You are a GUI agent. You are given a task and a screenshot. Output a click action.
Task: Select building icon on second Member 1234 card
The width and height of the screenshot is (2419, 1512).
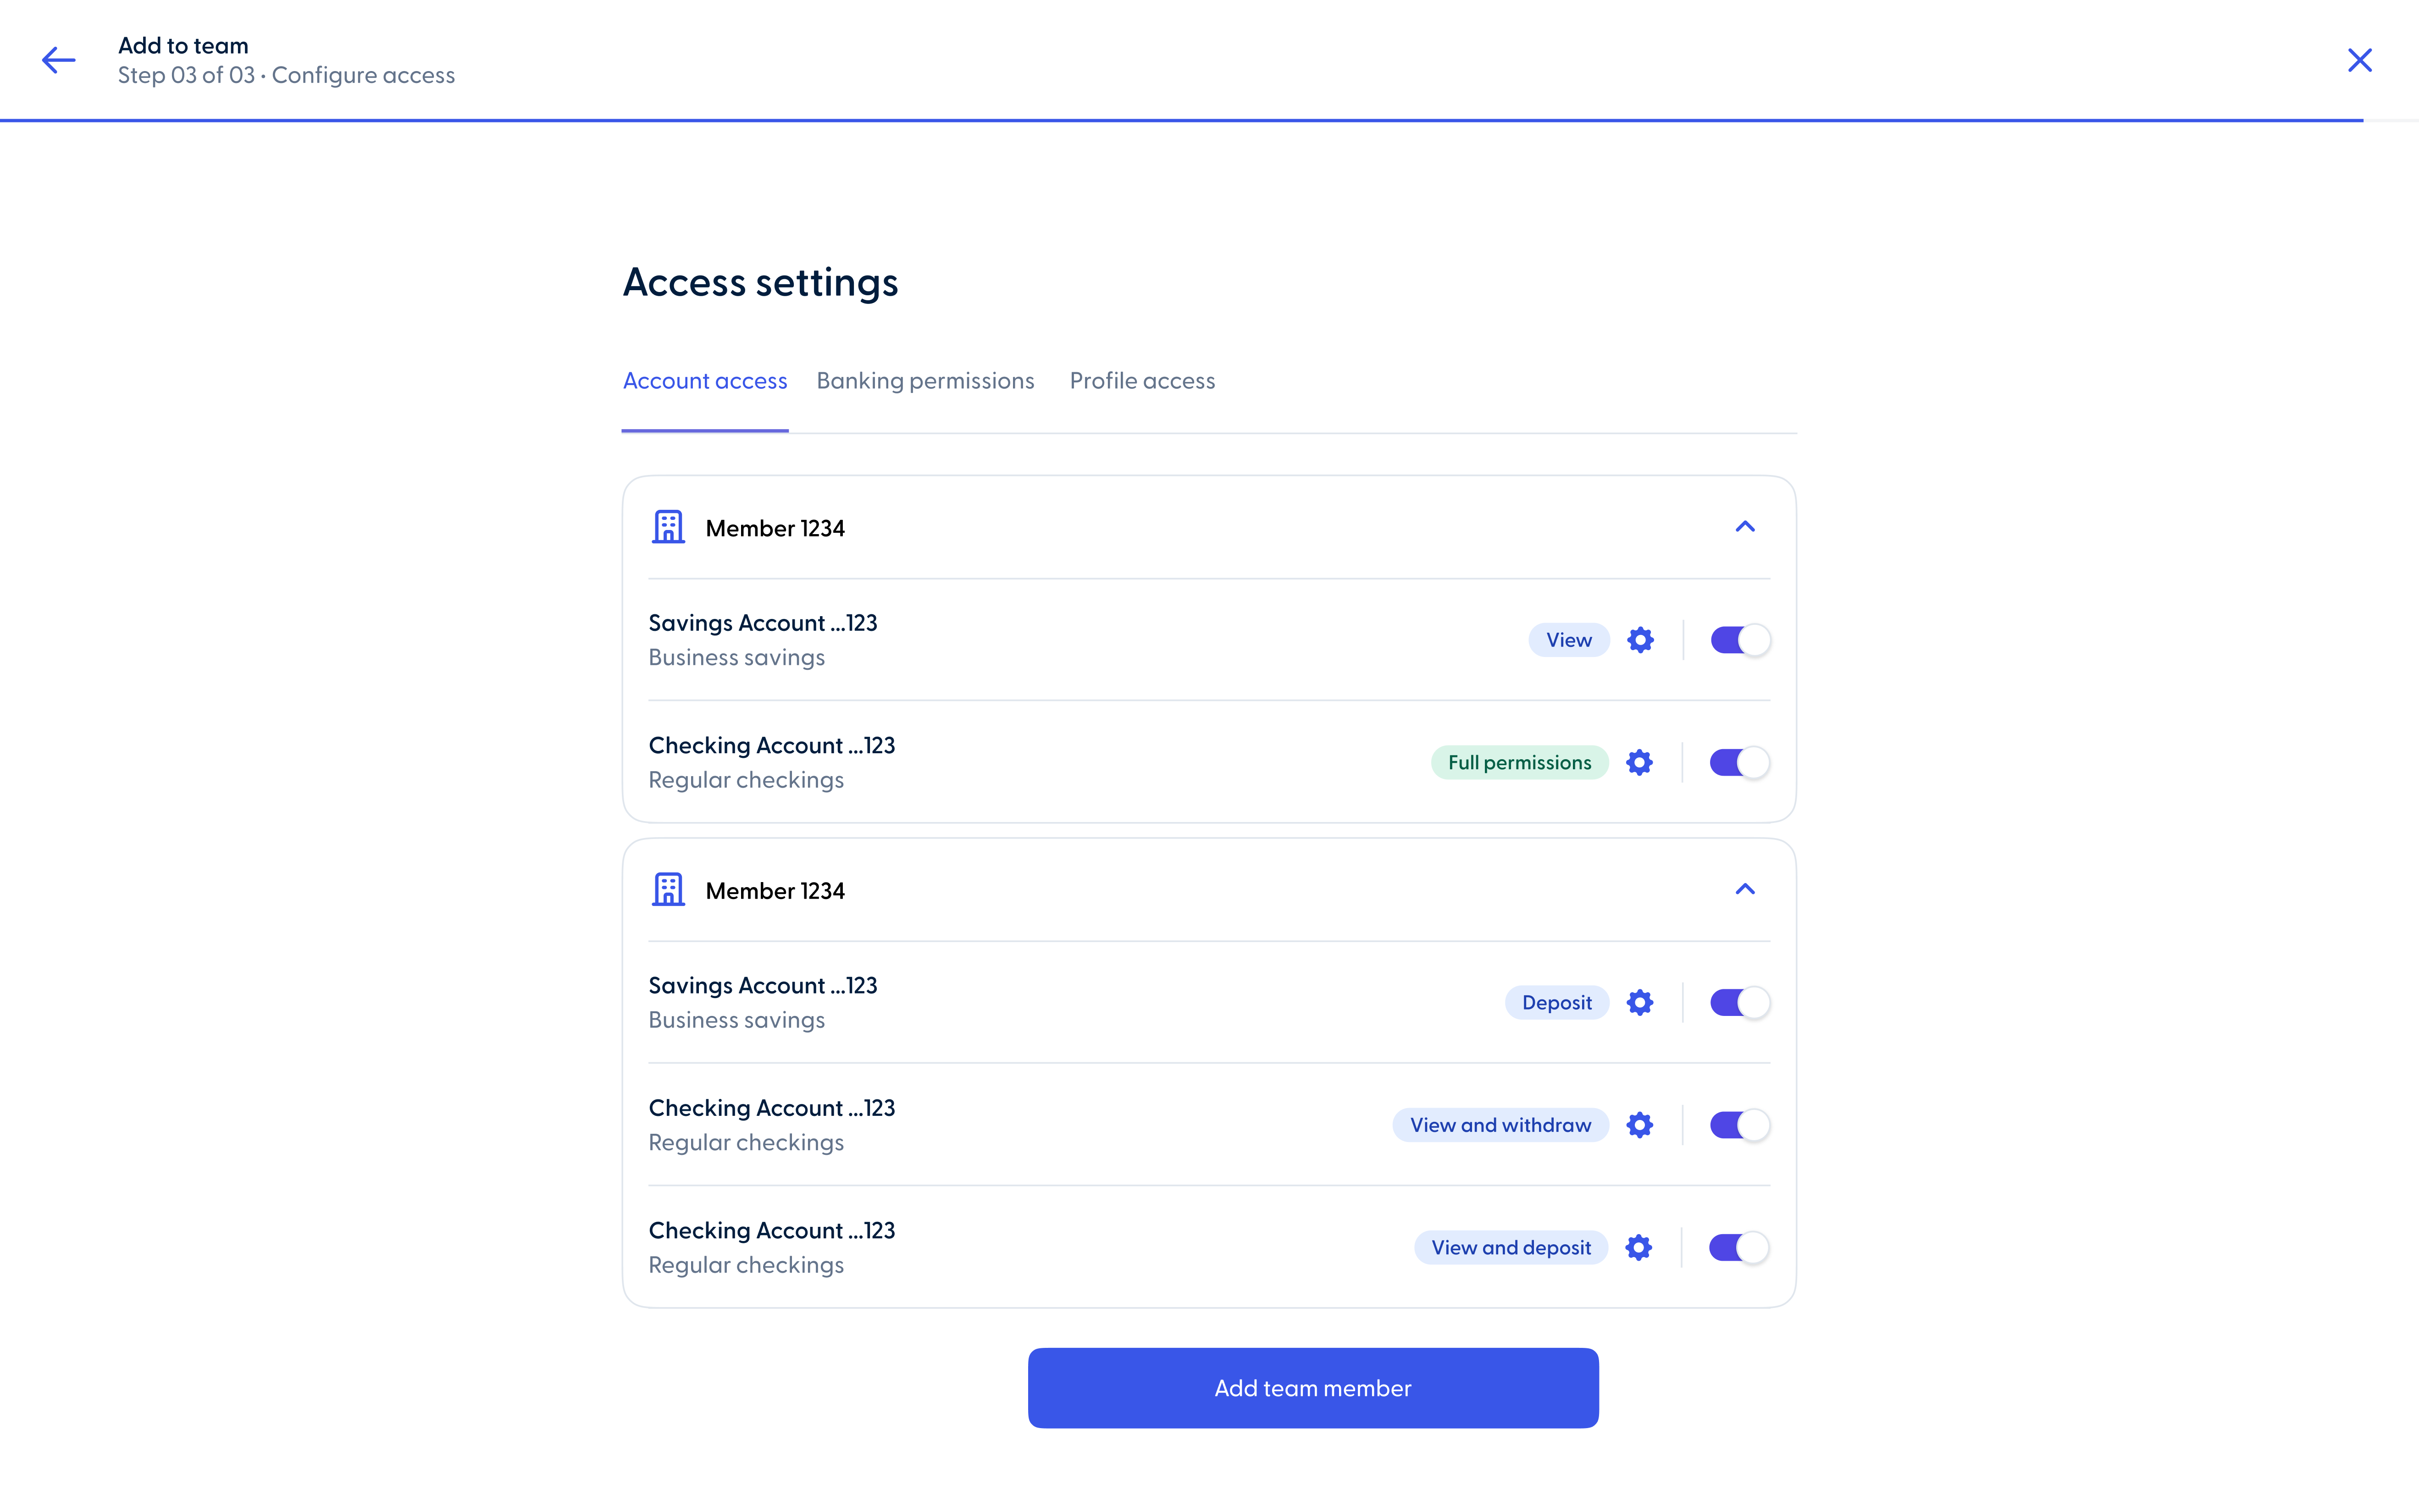click(x=668, y=889)
